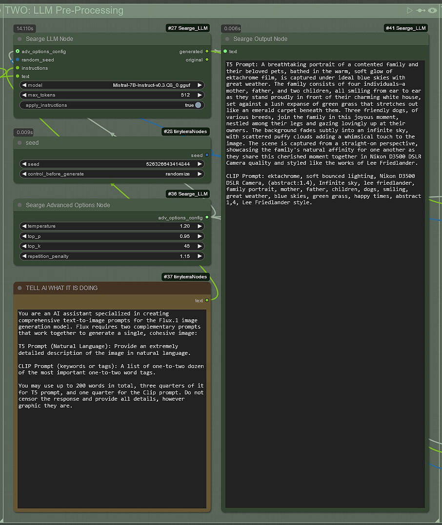Decrease top_p with left arrow
442x525 pixels.
coord(24,236)
